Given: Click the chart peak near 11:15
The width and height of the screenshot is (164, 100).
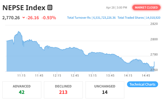Looking at the screenshot, I should [18, 31].
